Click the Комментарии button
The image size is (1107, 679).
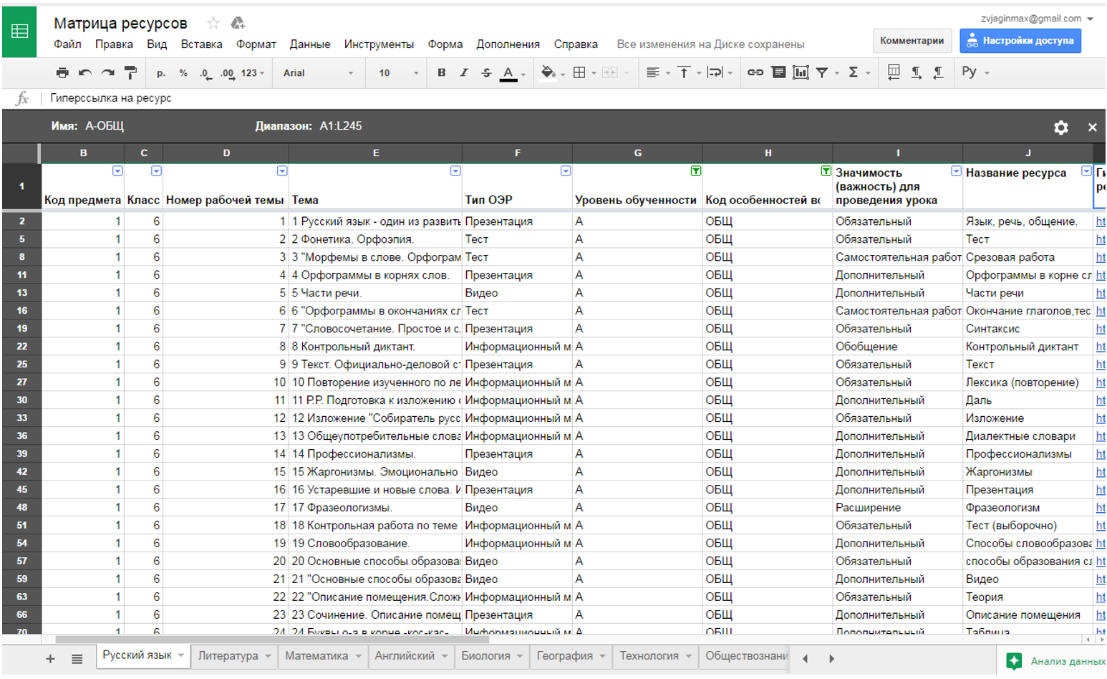[x=911, y=41]
